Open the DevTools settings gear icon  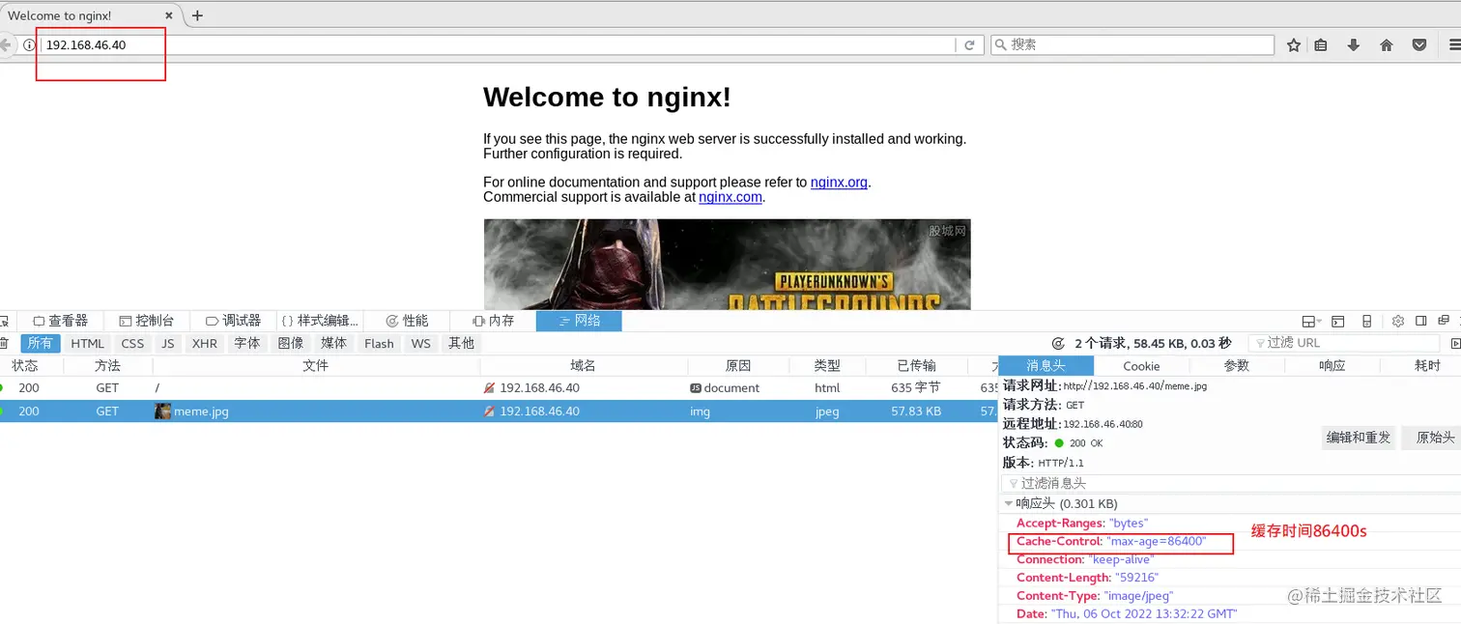[1396, 320]
